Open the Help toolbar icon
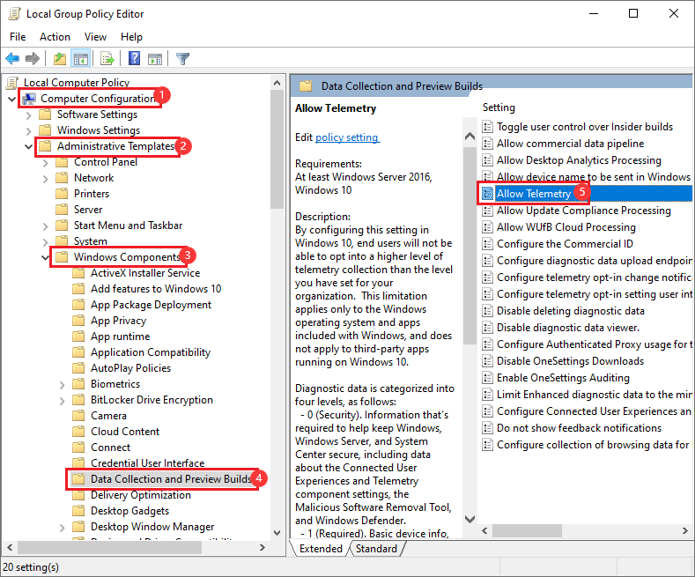 134,59
